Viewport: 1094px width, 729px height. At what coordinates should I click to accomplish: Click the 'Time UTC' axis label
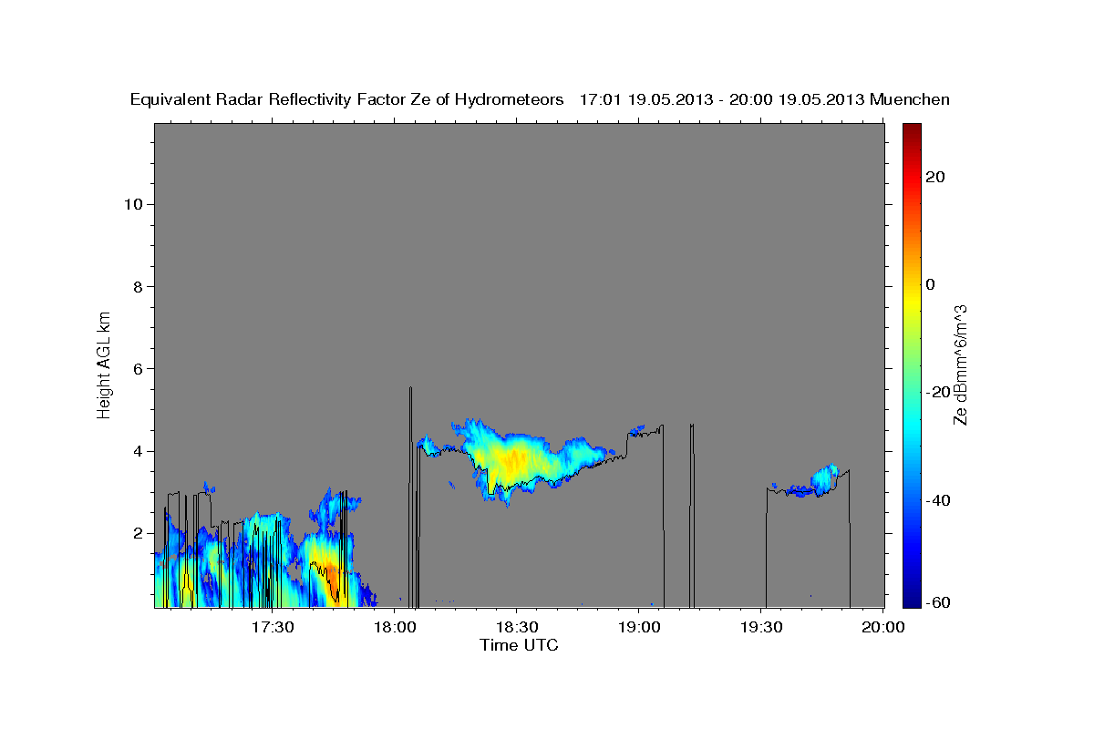519,645
